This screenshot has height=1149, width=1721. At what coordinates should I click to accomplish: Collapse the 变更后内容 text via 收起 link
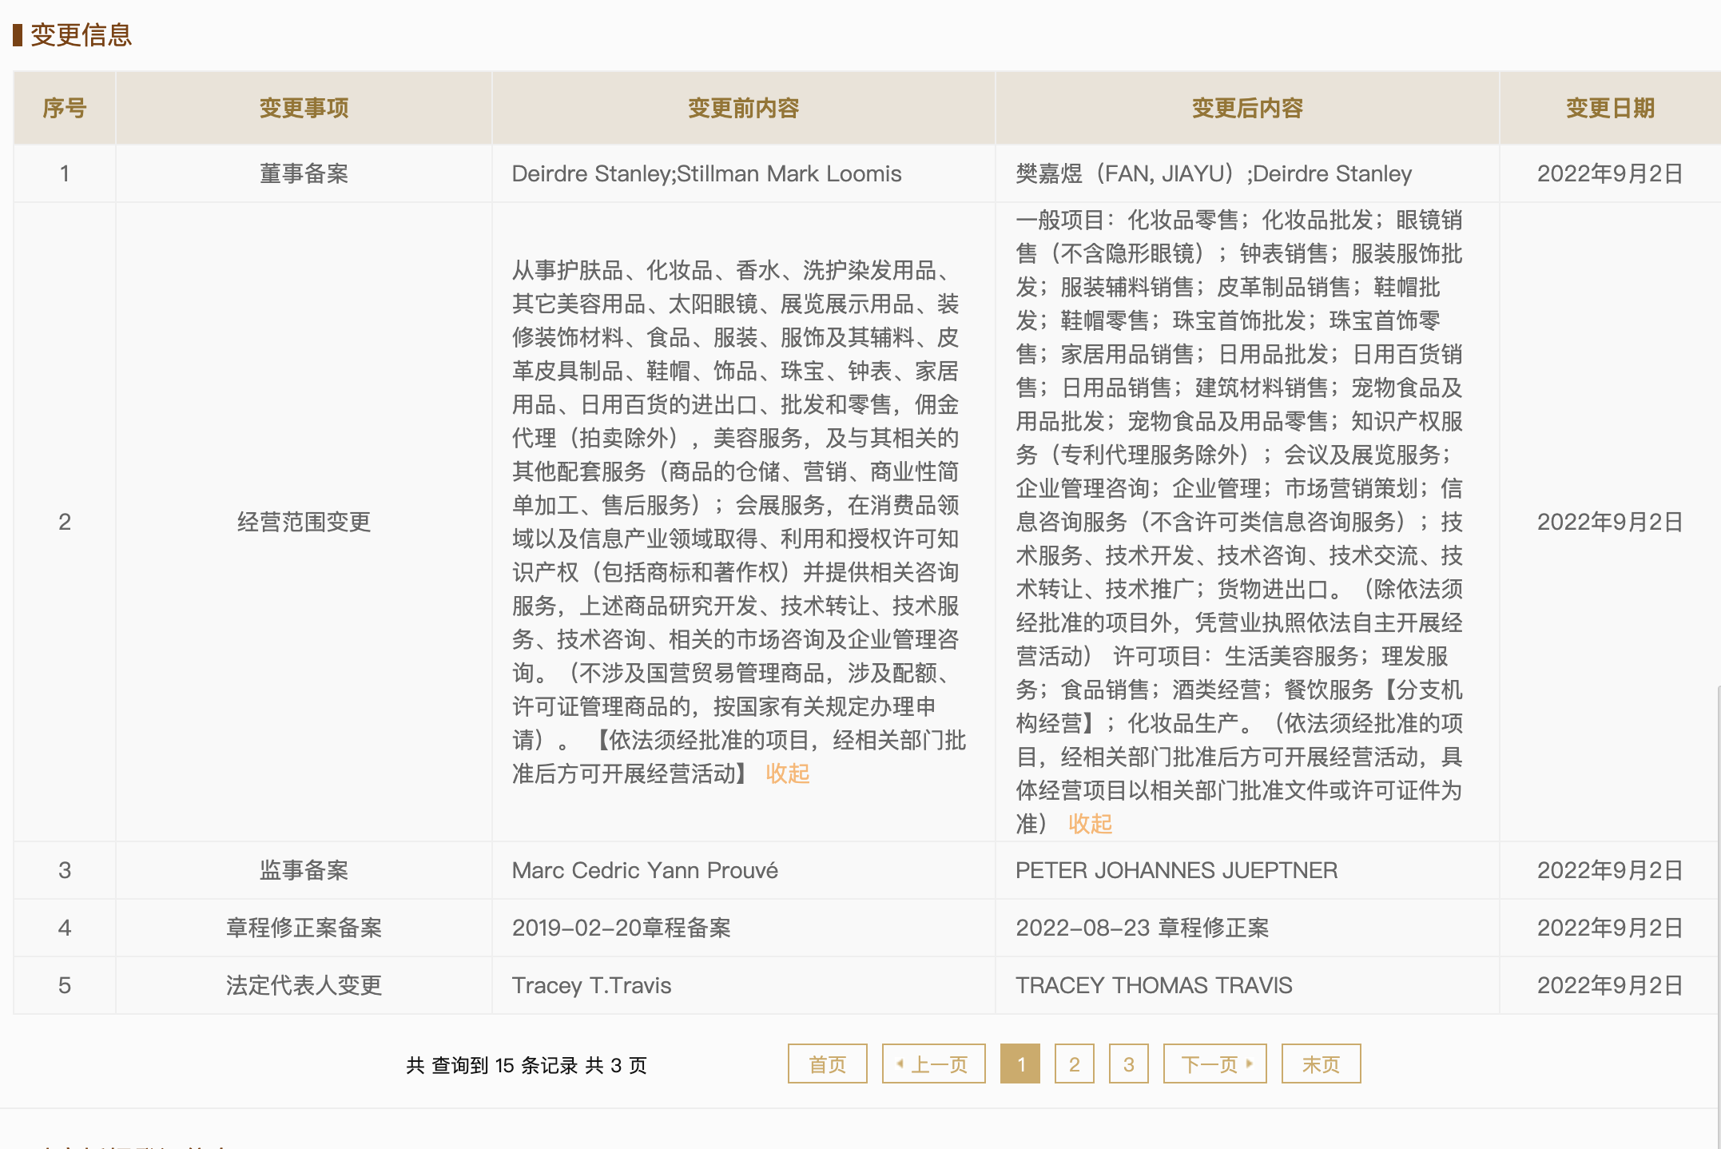[1091, 824]
